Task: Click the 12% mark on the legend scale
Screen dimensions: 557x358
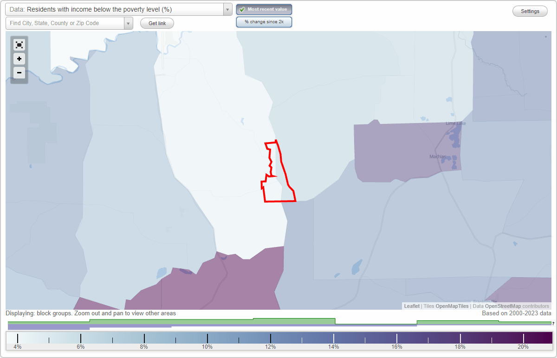Action: (270, 339)
